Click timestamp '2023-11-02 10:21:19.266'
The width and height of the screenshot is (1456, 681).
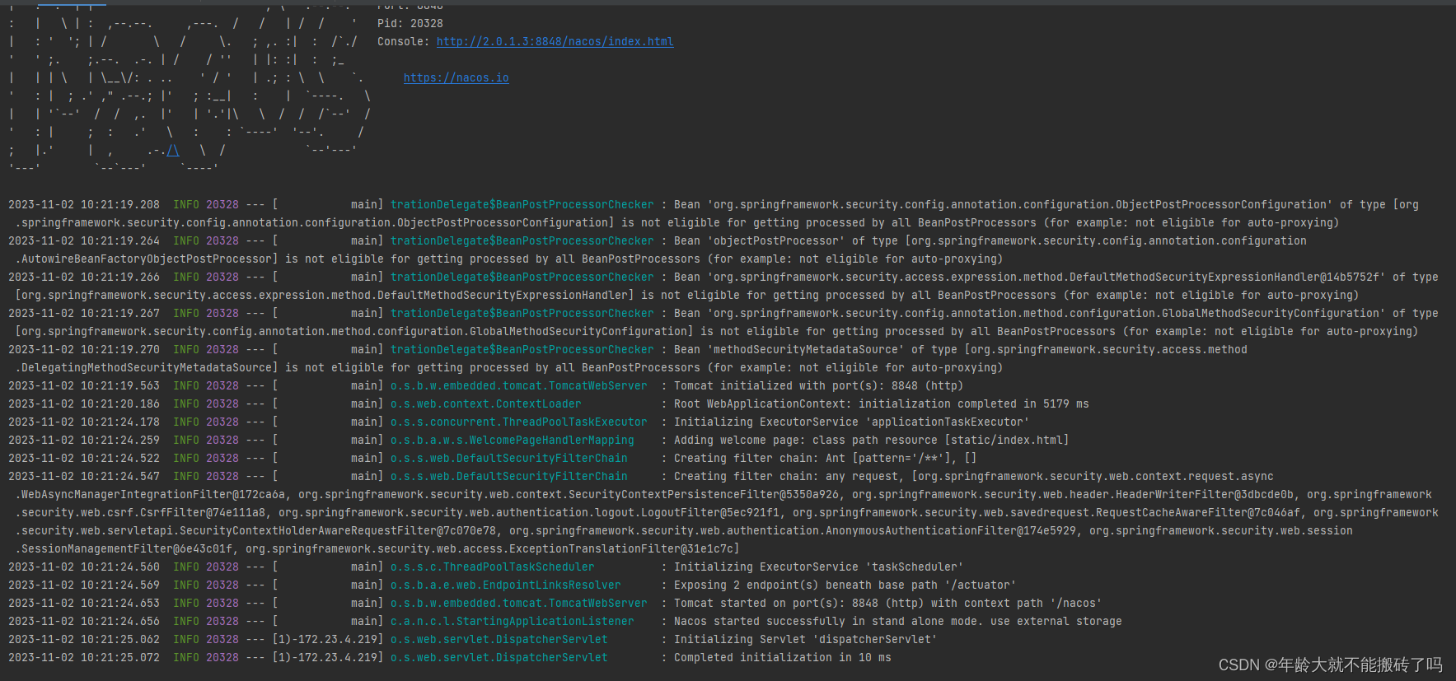click(84, 277)
